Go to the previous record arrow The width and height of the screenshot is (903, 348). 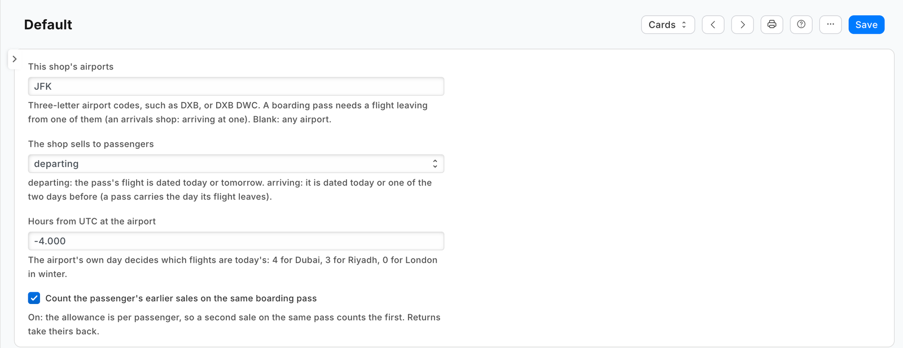click(x=713, y=25)
